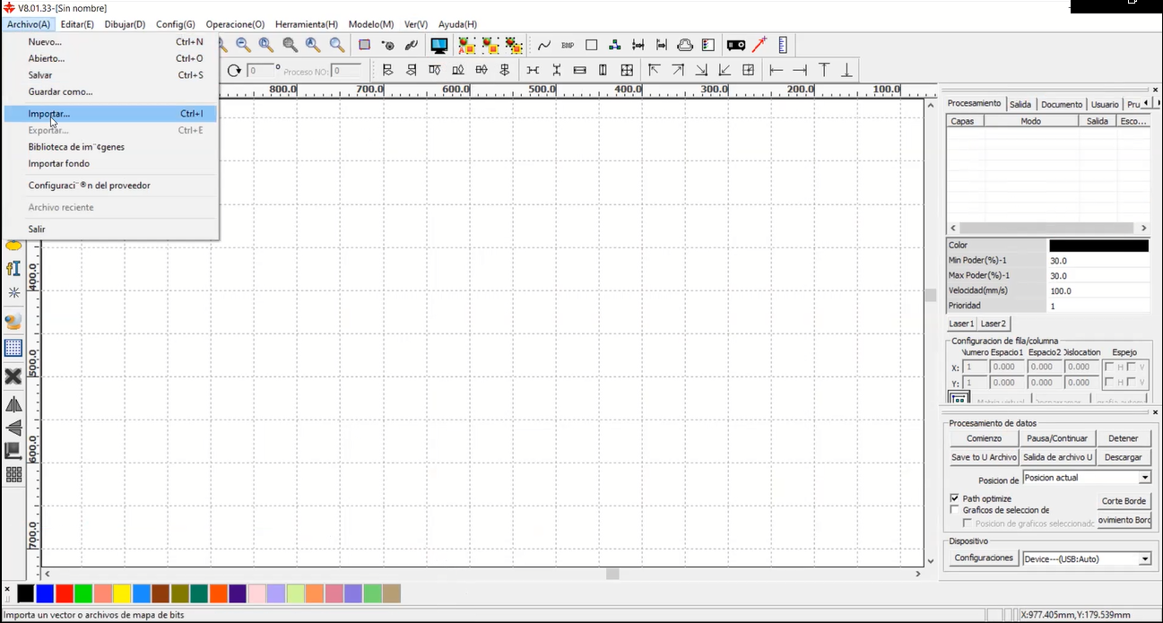Open the Herramienta menu
This screenshot has width=1163, height=623.
click(x=307, y=24)
